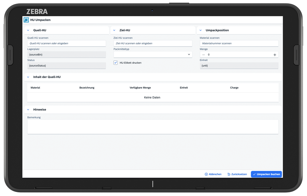This screenshot has height=196, width=307.
Task: Collapse the Umpackposition section
Action: click(x=201, y=30)
